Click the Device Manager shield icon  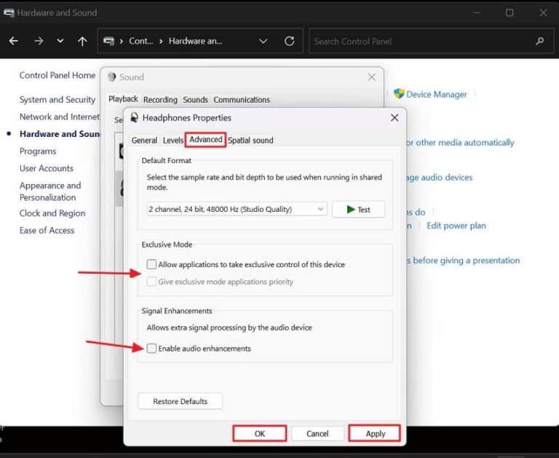tap(399, 94)
